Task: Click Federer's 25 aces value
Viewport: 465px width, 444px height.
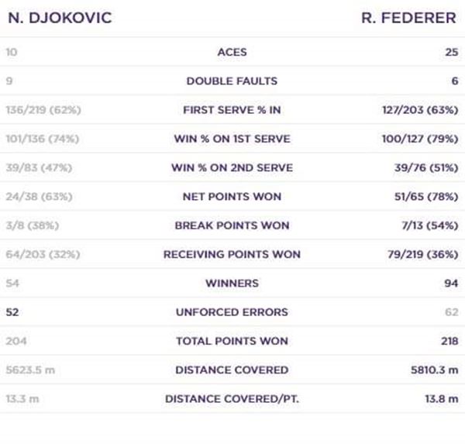Action: [451, 53]
